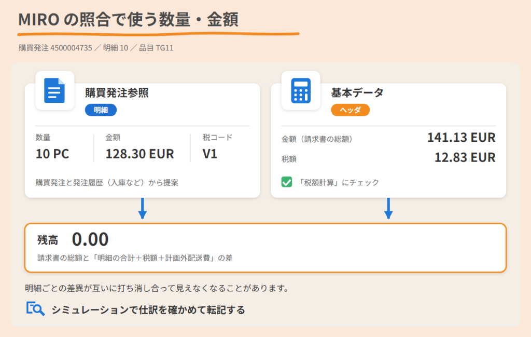Click the tax amount 12.83 EUR
Image resolution: width=531 pixels, height=337 pixels.
click(x=465, y=158)
